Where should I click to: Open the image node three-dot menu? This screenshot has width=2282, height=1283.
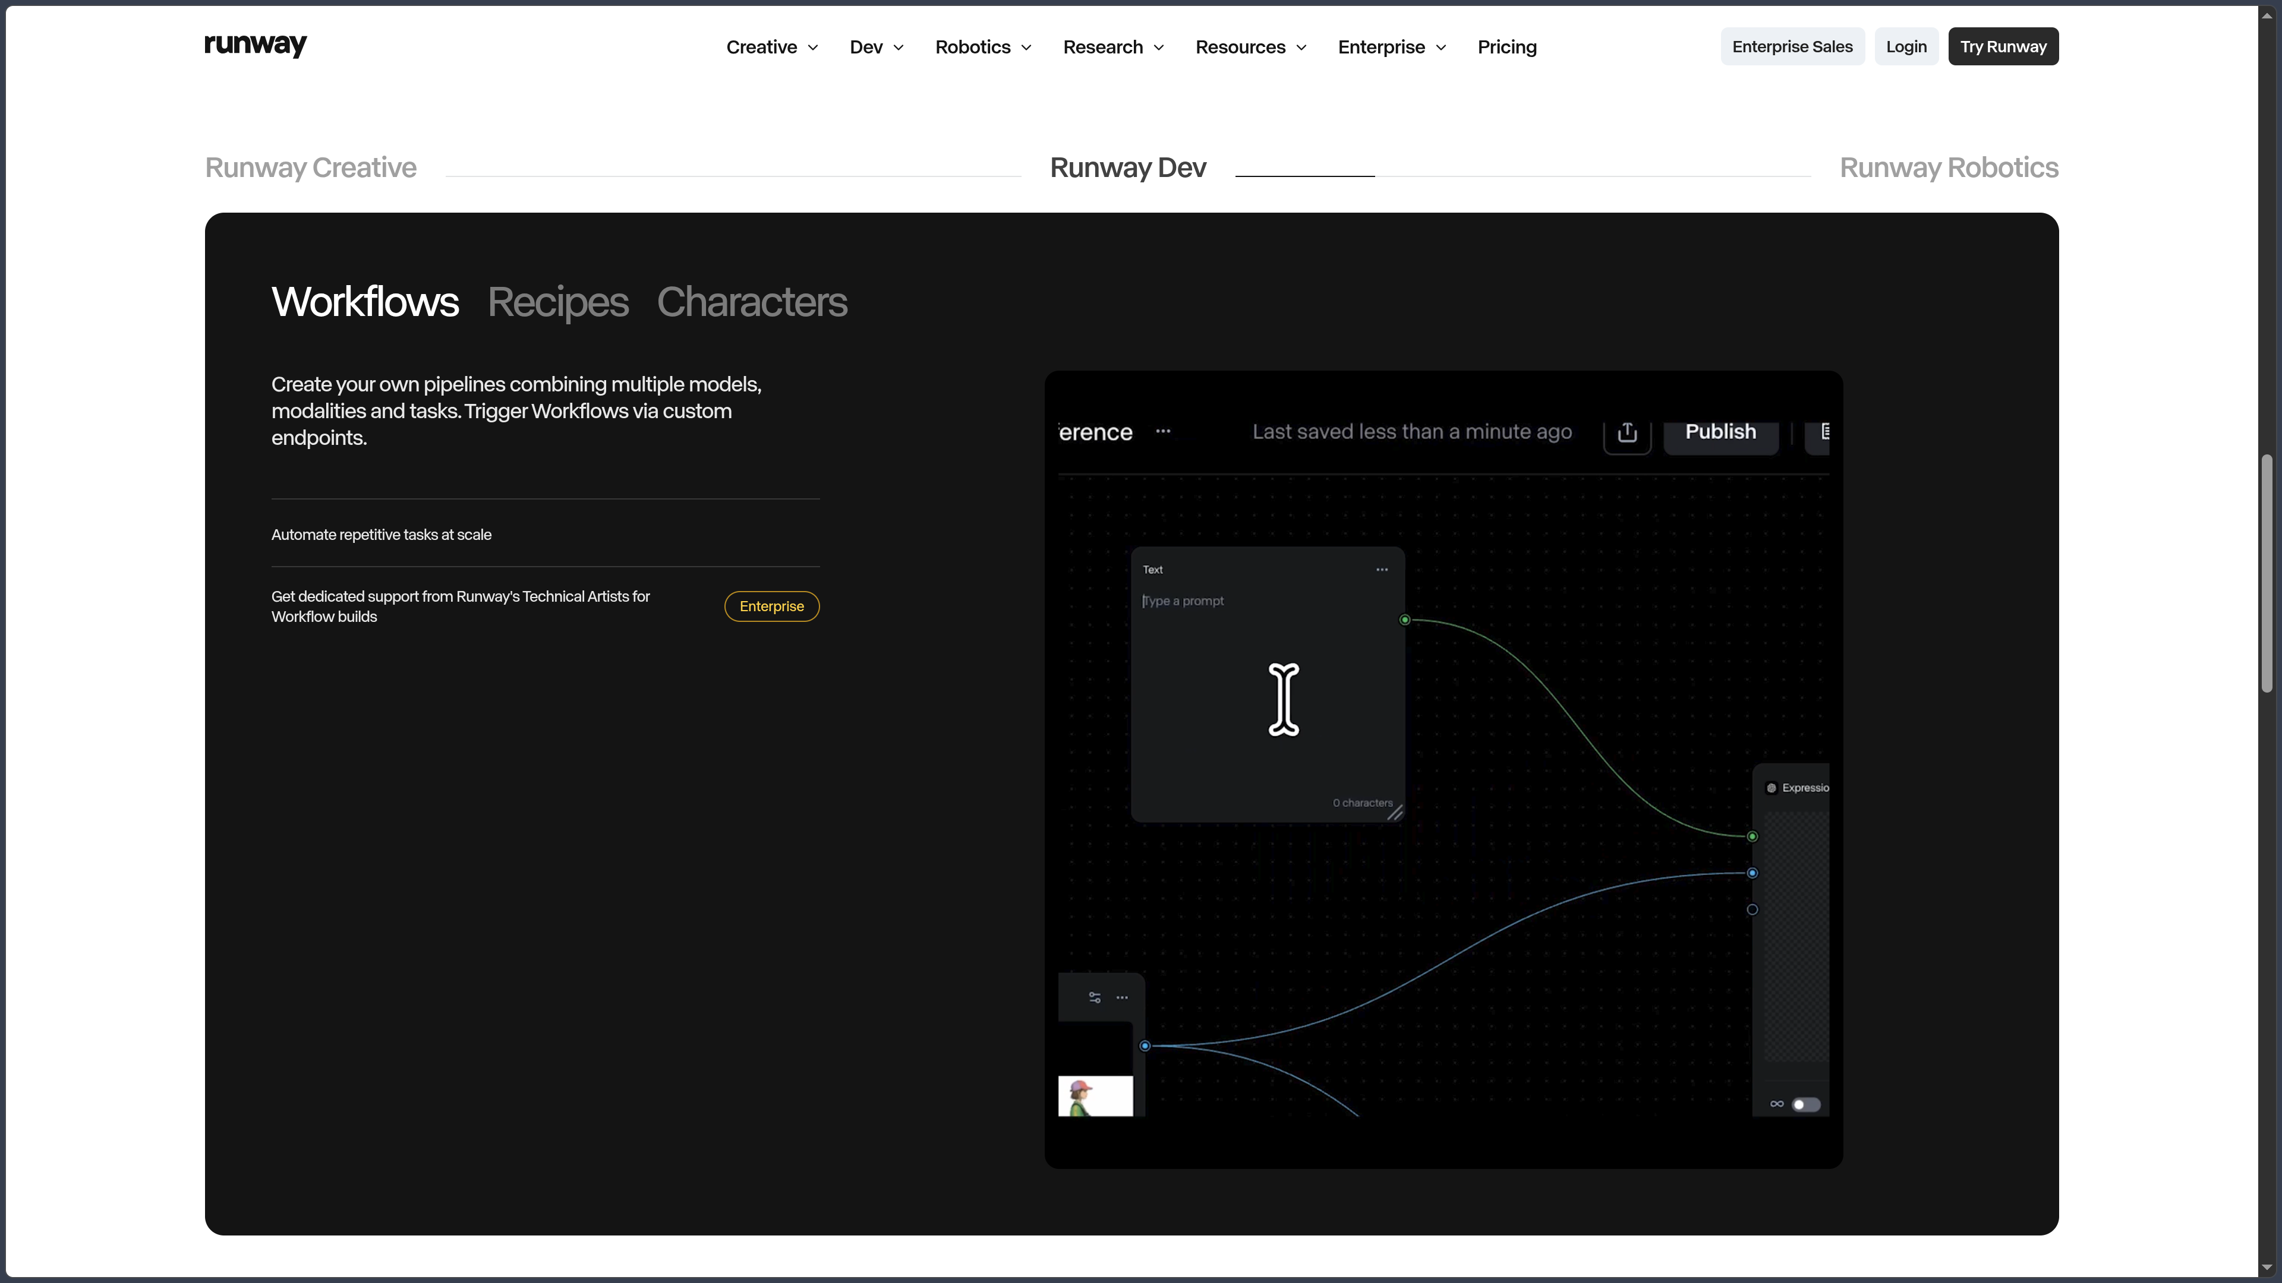tap(1121, 998)
